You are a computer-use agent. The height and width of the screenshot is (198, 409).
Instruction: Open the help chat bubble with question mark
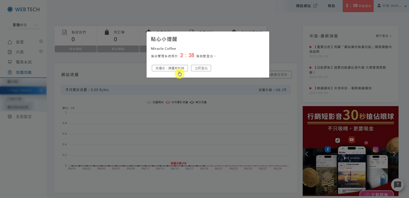click(397, 185)
